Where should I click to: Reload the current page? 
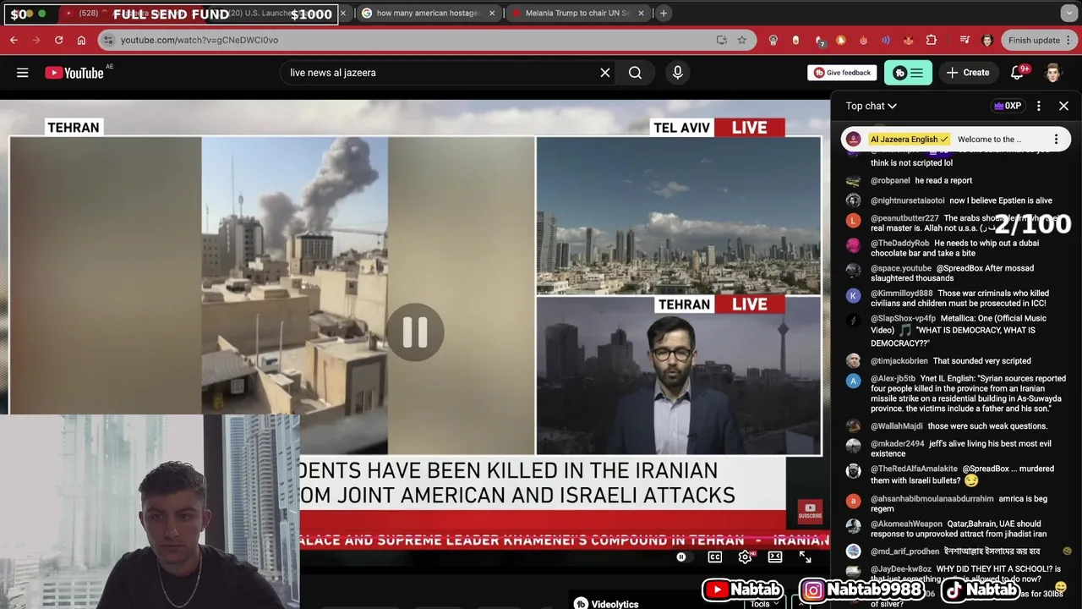[58, 40]
